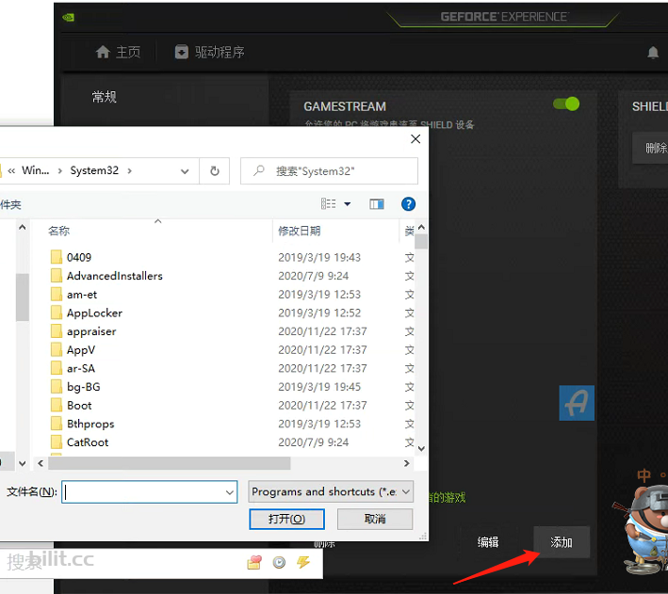
Task: Click the NVIDIA logo icon in GeForce Experience
Action: tap(68, 18)
